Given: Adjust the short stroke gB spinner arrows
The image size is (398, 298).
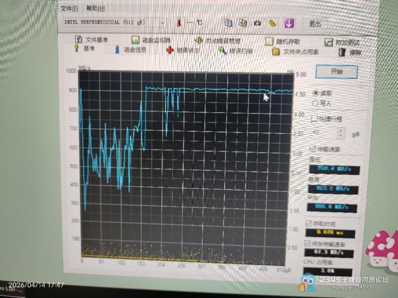Looking at the screenshot, I should (341, 133).
